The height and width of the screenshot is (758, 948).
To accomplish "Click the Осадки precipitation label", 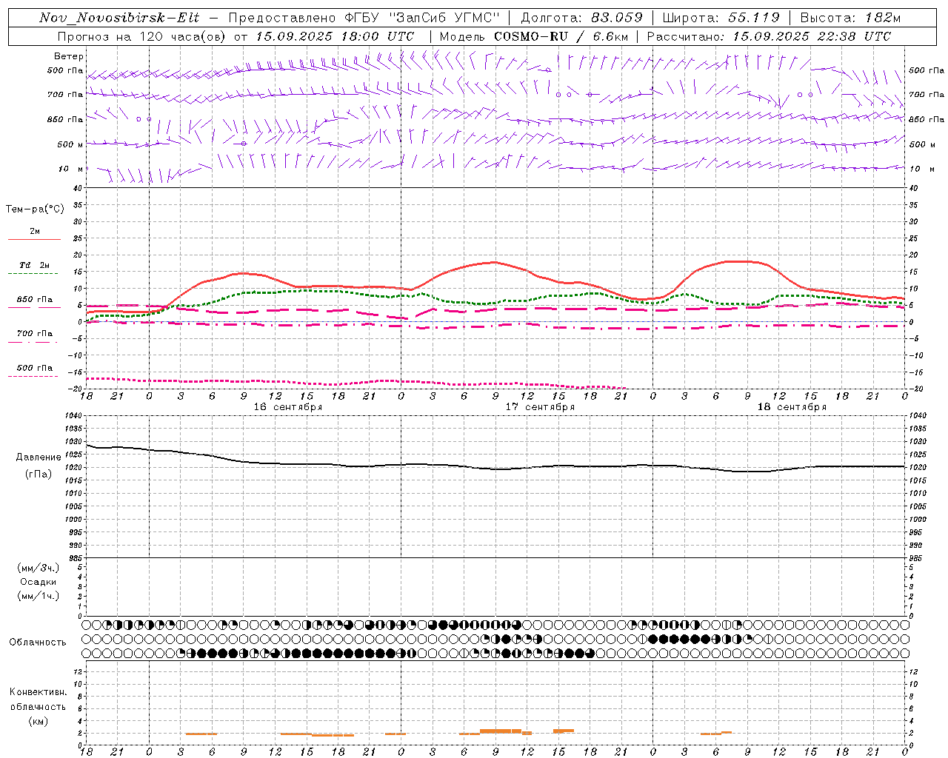I will pos(38,582).
